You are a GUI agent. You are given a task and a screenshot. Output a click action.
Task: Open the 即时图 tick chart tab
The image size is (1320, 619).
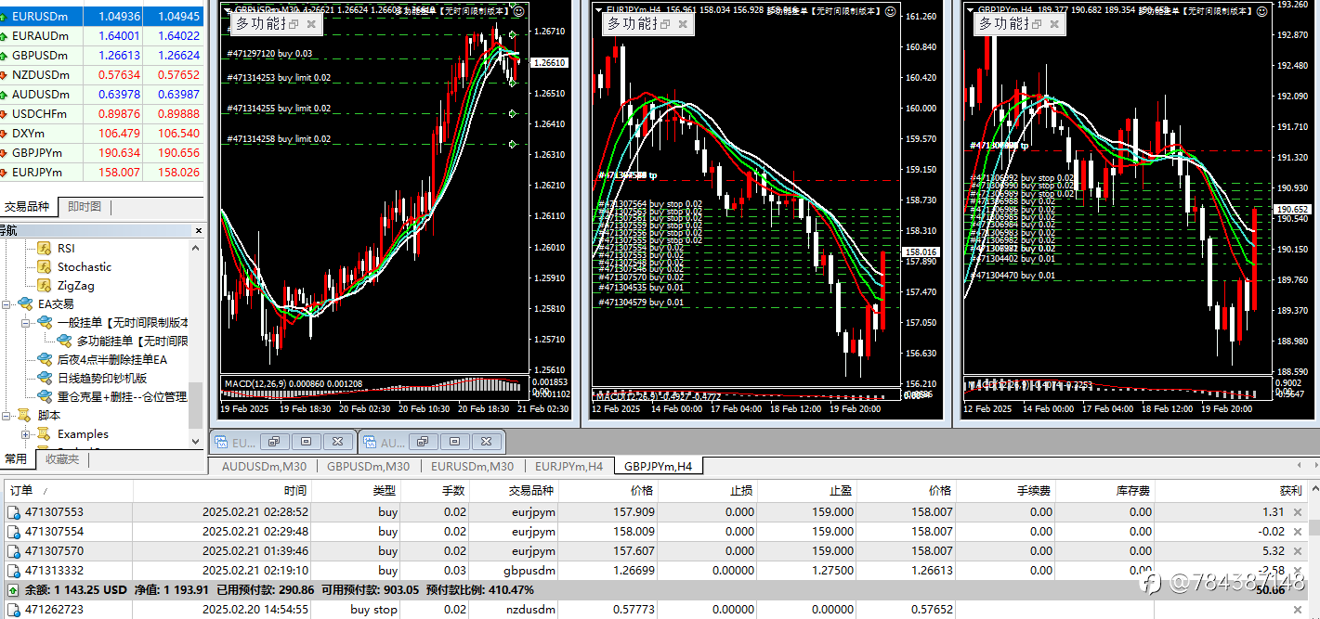[x=85, y=207]
